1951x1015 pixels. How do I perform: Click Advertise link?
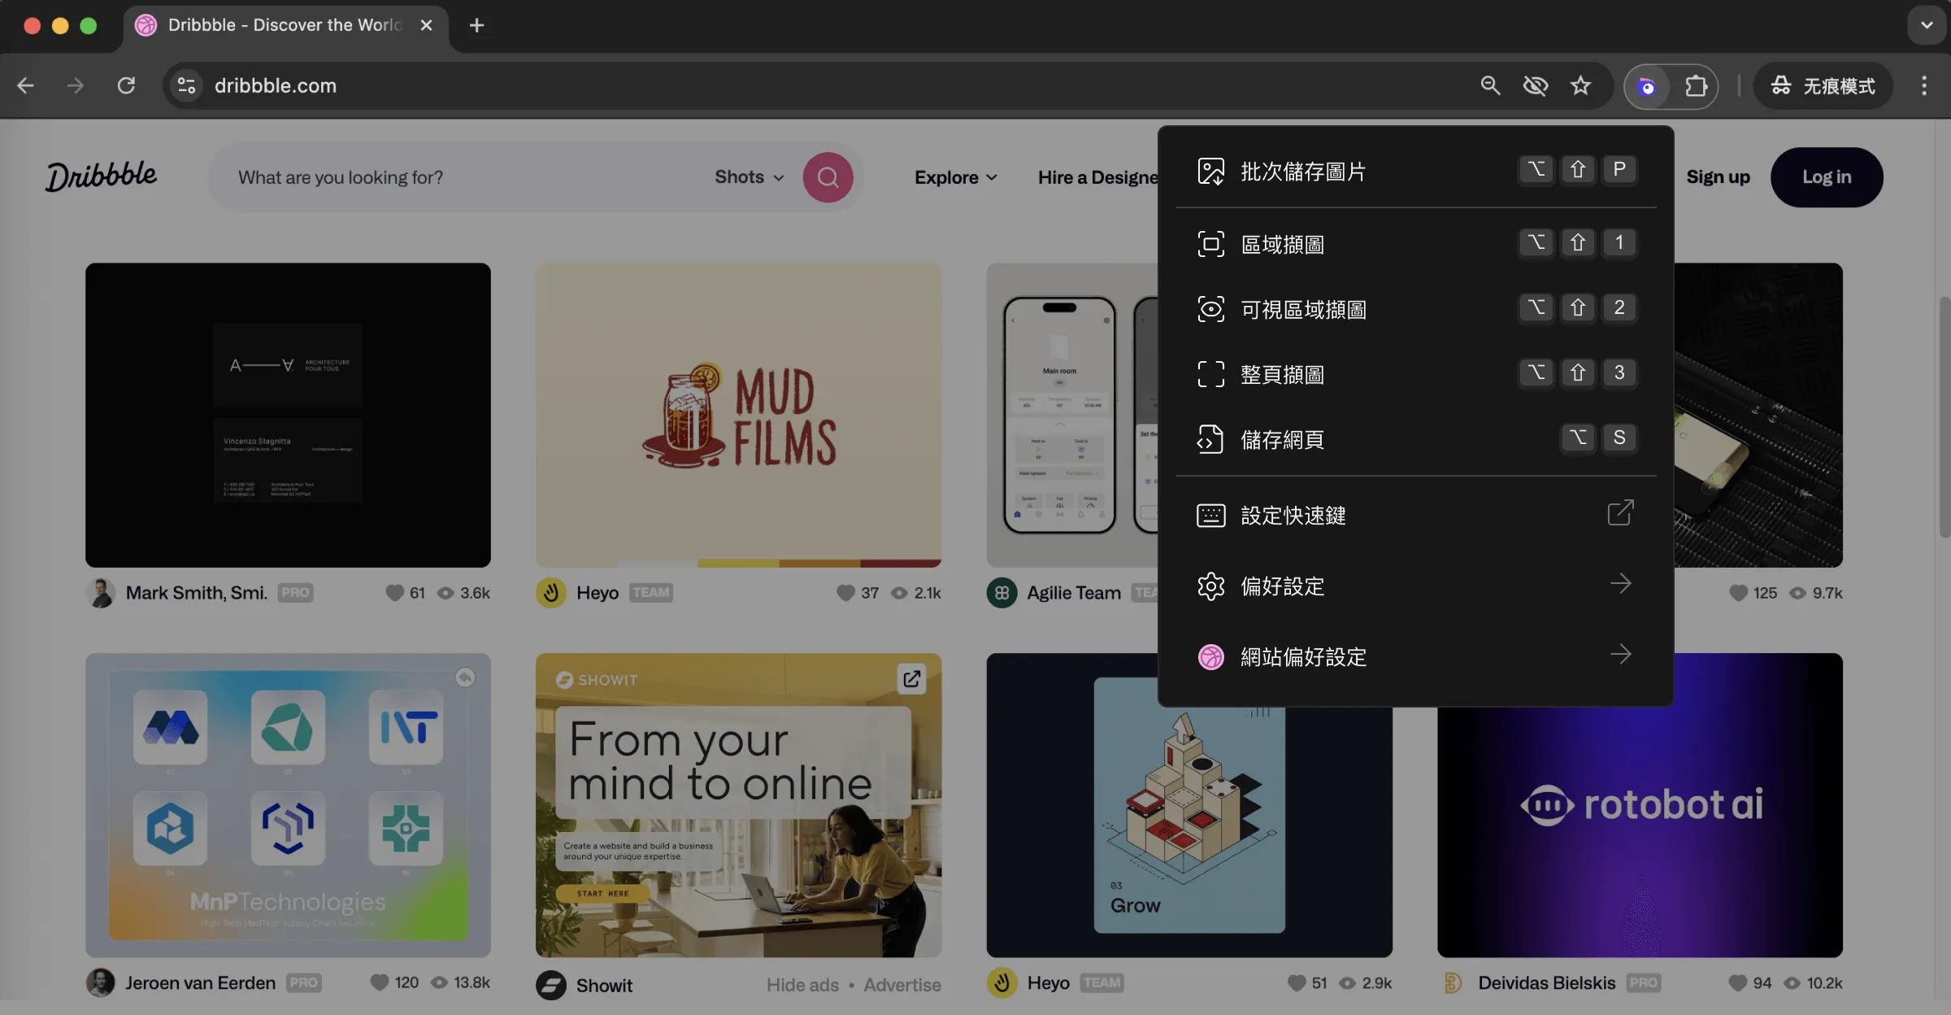(902, 985)
